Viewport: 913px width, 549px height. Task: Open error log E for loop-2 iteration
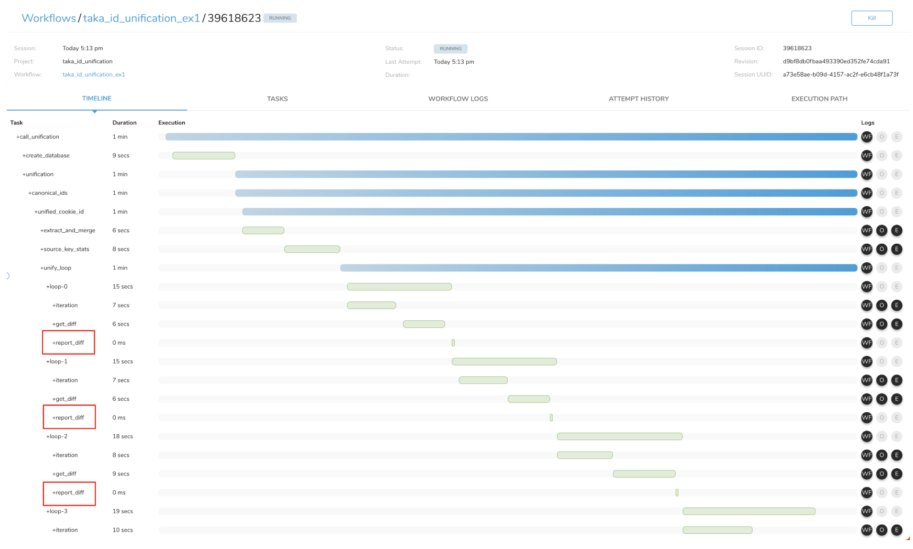click(896, 455)
